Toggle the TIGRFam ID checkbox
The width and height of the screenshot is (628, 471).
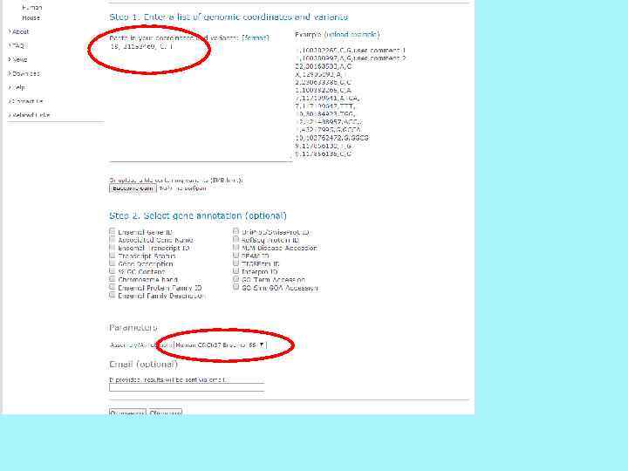(235, 263)
